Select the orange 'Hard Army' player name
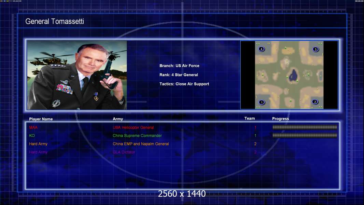Viewport: 364px width, 205px height. pos(38,144)
